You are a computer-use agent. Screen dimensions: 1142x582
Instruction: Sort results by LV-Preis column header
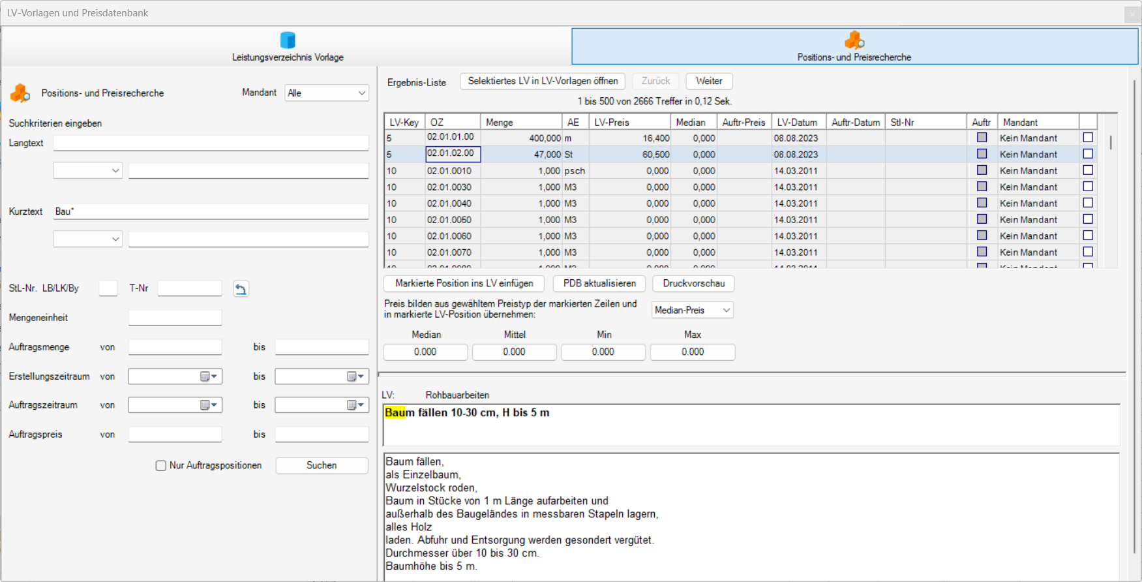(629, 122)
